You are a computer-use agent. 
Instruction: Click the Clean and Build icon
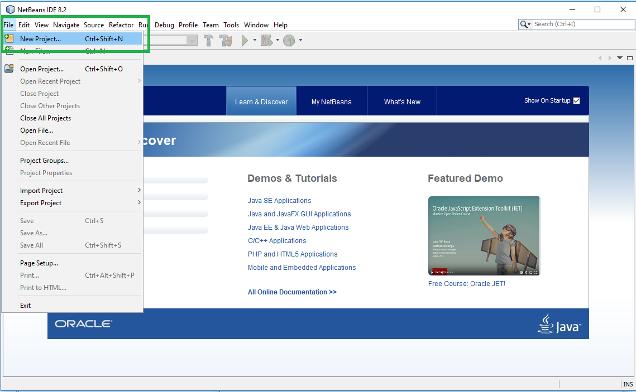(x=226, y=40)
